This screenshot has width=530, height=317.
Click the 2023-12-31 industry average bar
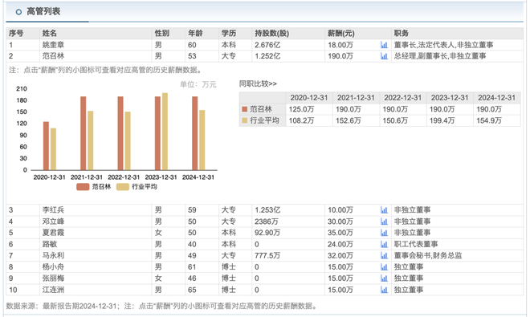(165, 132)
